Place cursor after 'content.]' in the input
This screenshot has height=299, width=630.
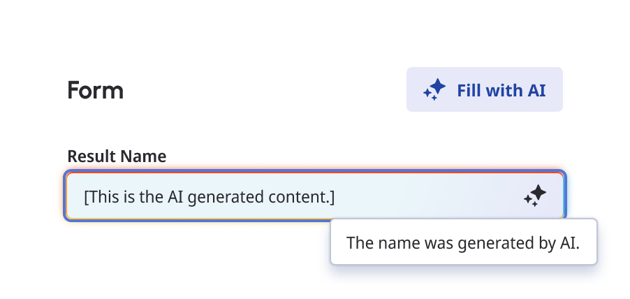(x=335, y=197)
